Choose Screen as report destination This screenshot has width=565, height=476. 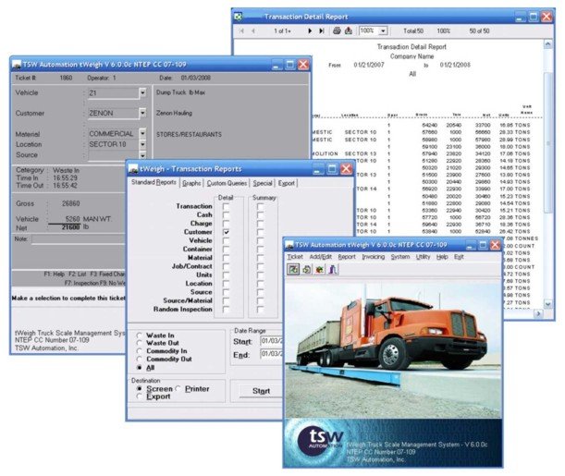(x=139, y=389)
